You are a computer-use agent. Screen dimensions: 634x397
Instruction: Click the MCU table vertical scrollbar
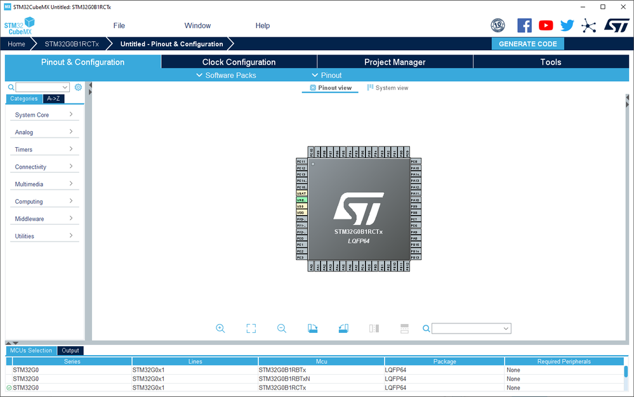tap(626, 372)
